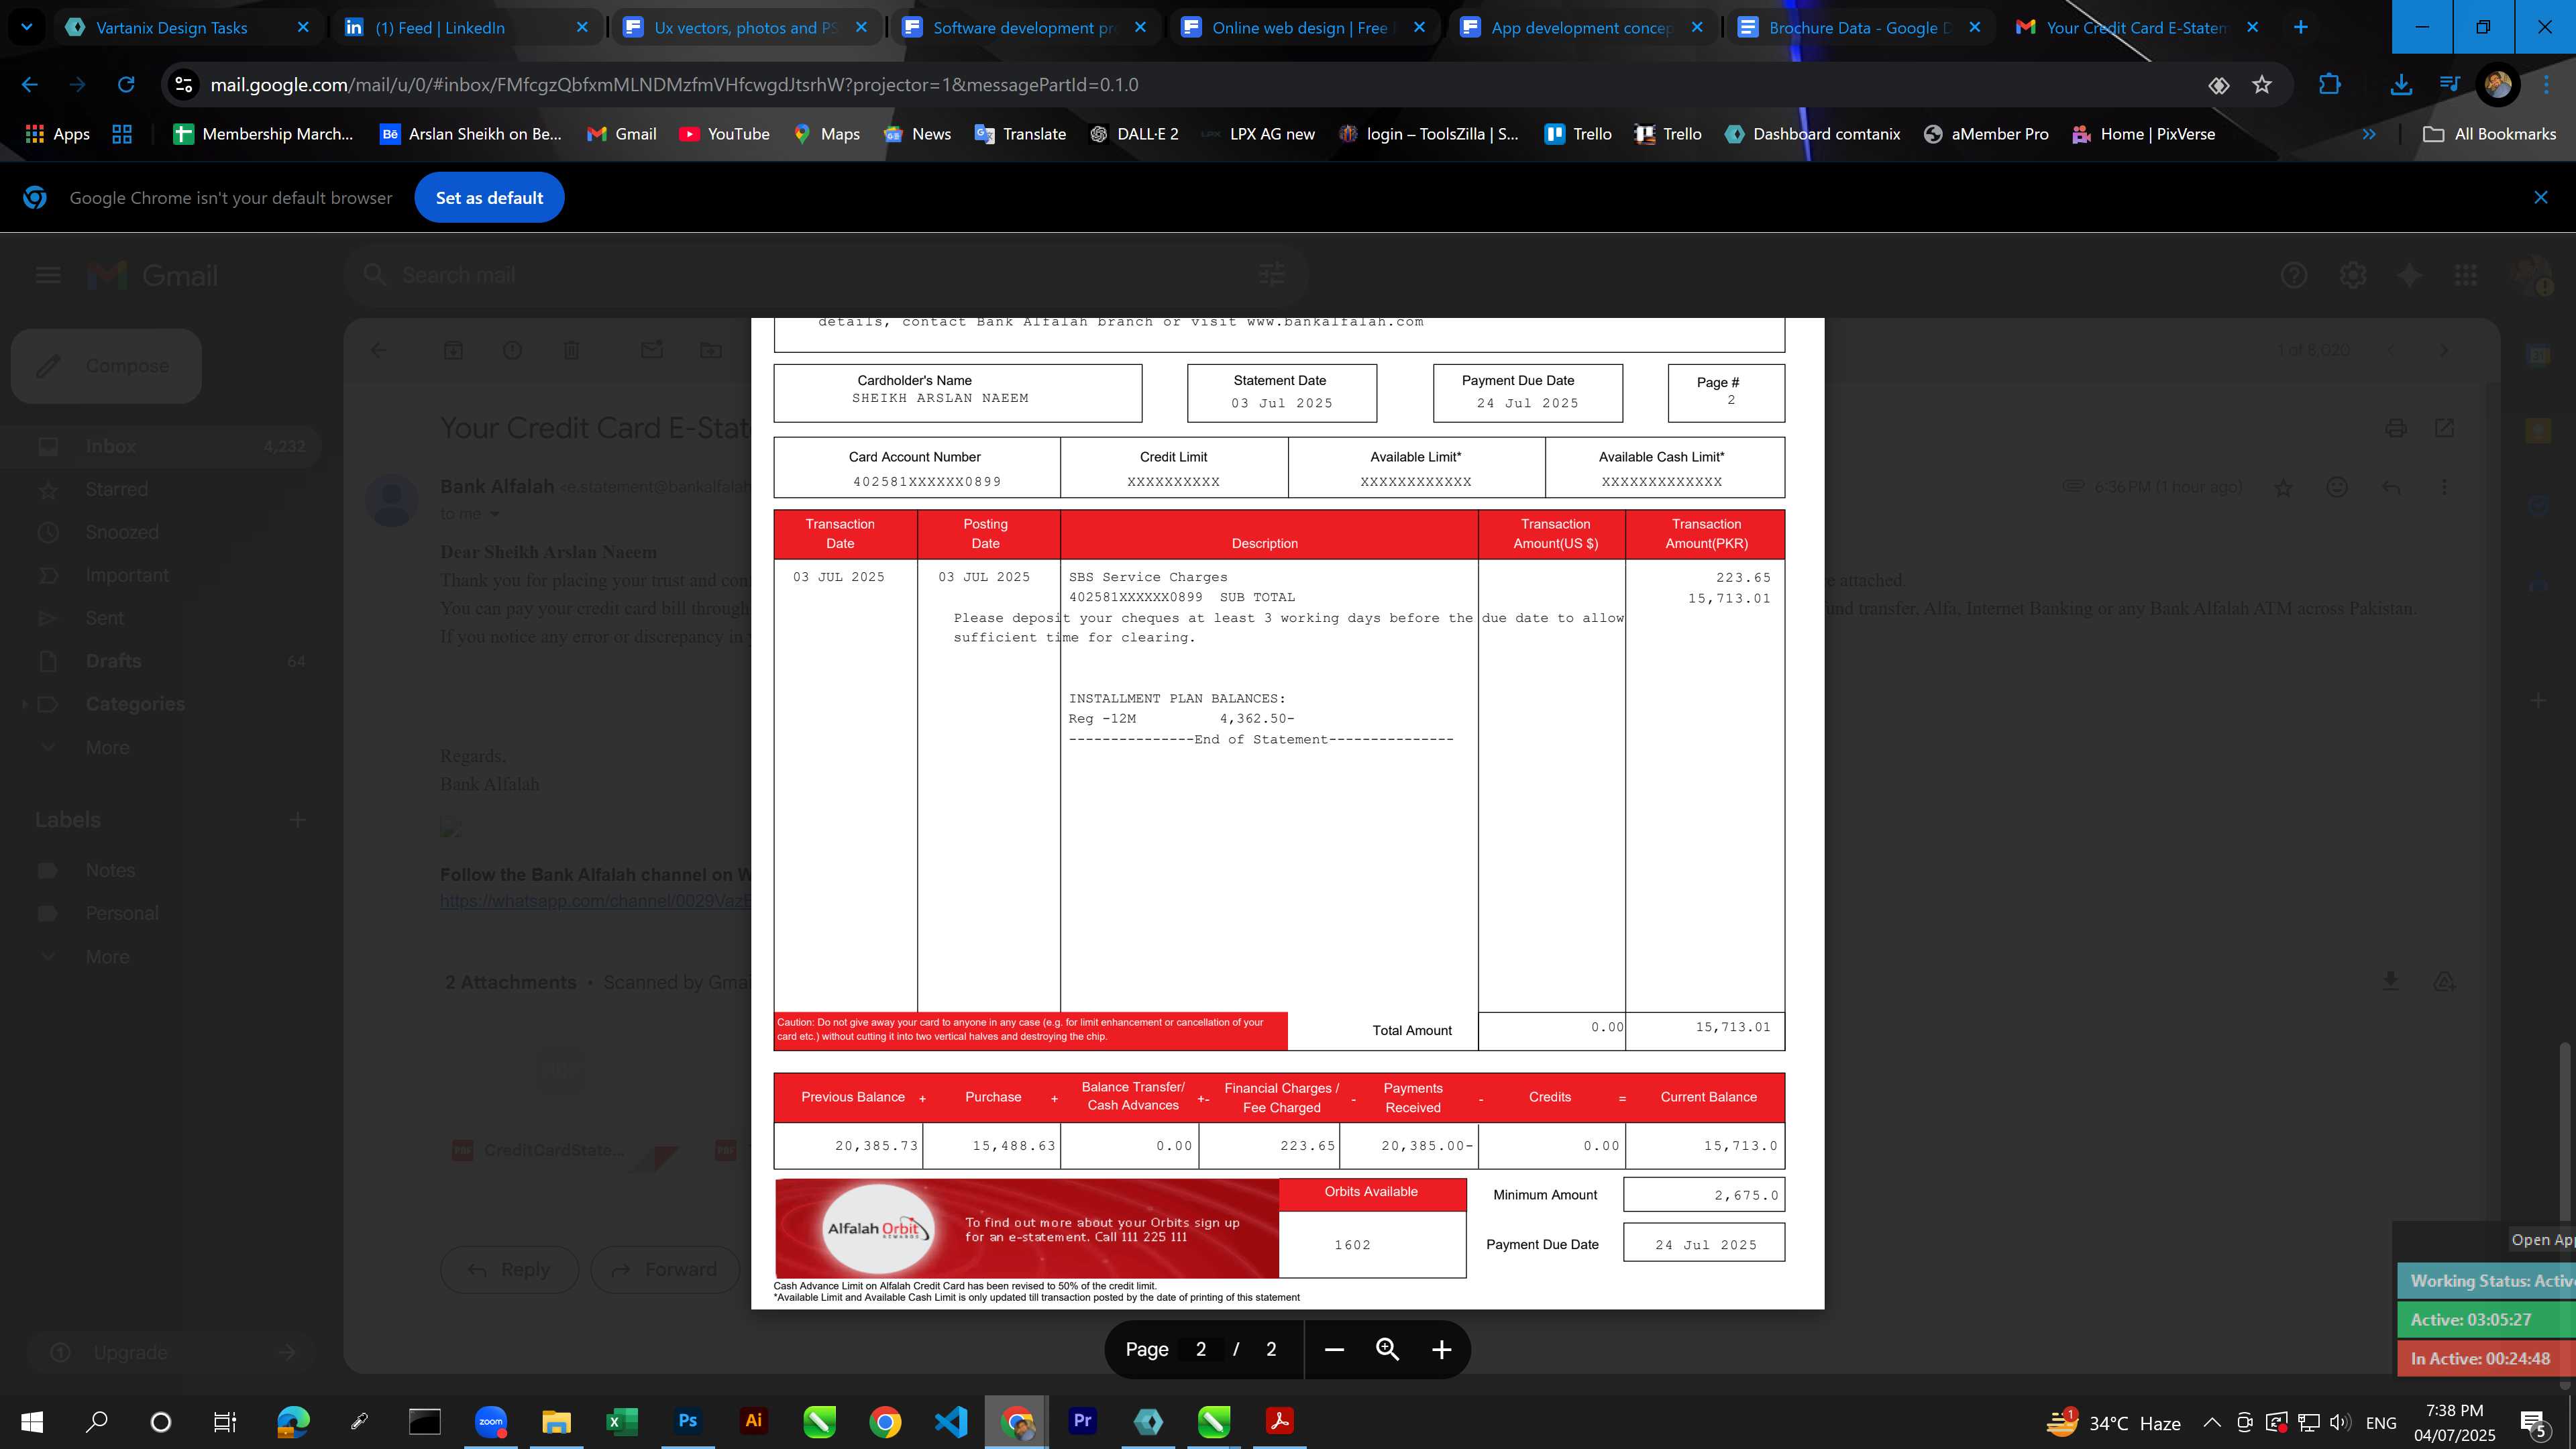Open Task View on taskbar
Screen dimensions: 2576x1449
coord(225,1421)
